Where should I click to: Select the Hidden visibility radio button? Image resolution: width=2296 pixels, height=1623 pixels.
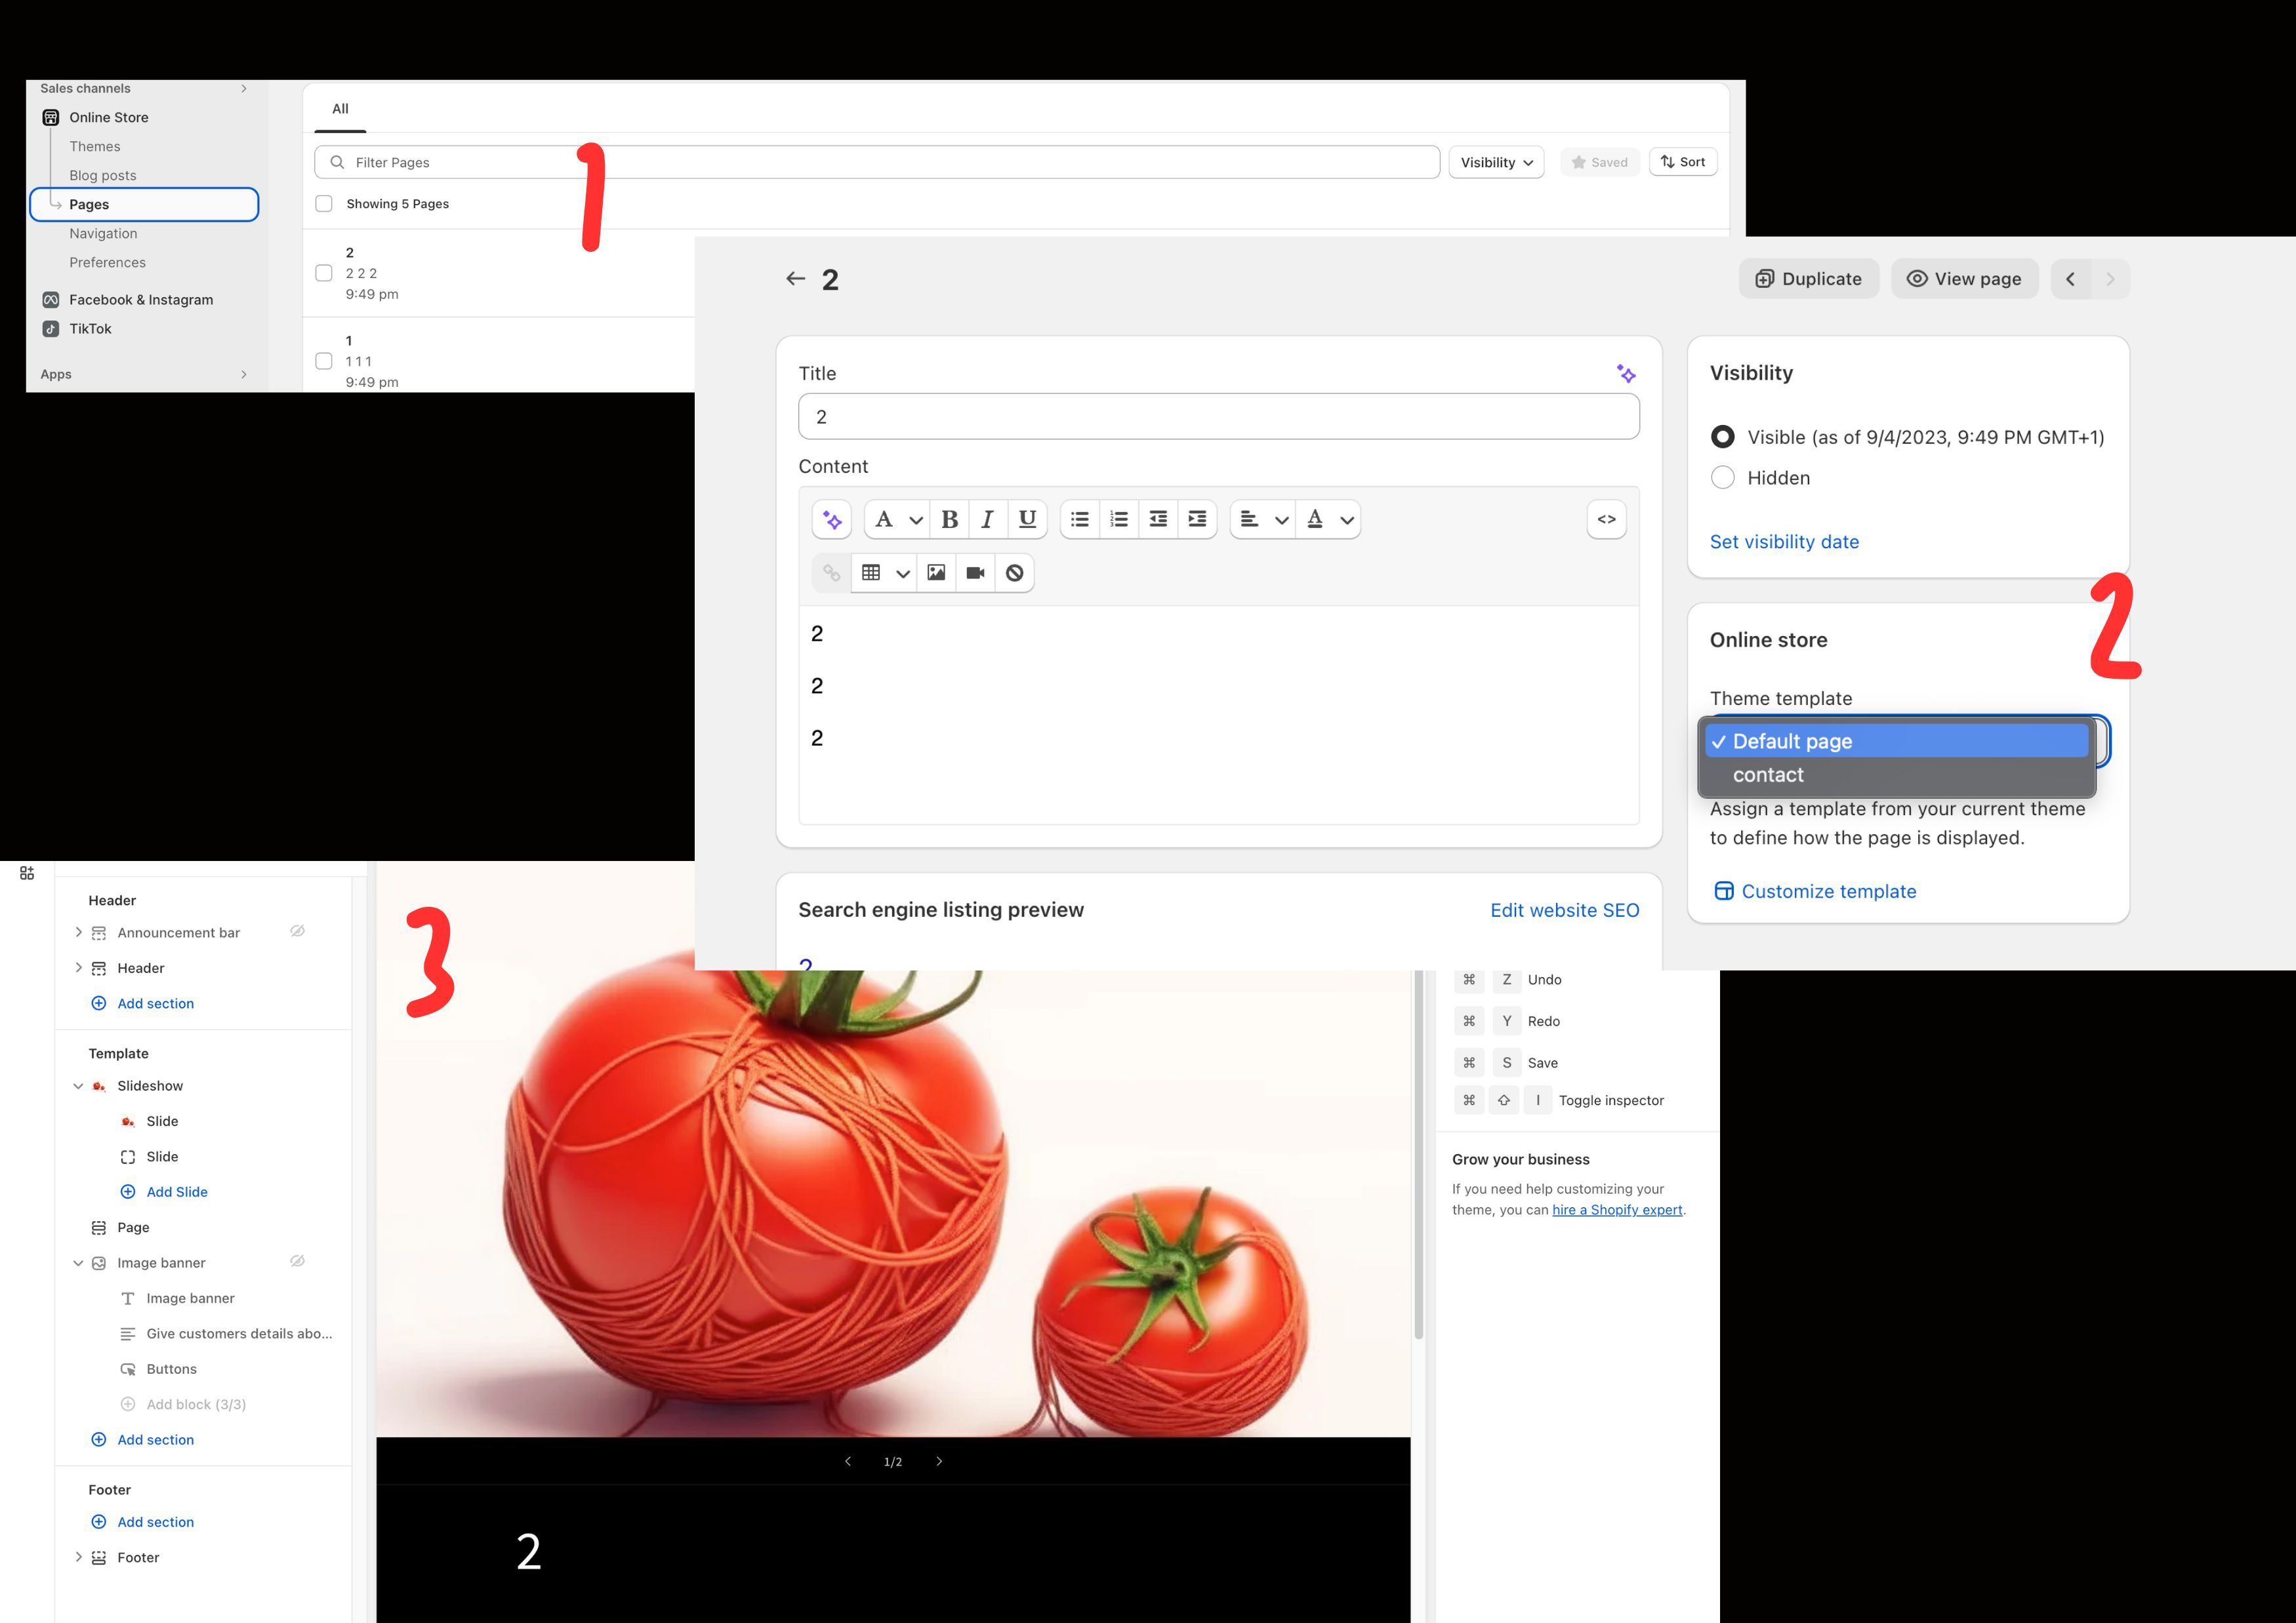(x=1723, y=477)
